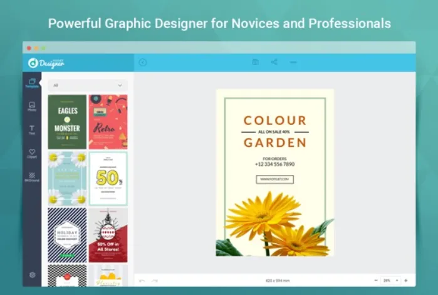Choose the Eagles Monster template thumbnail
Screen dimensions: 438x295
[x=67, y=122]
